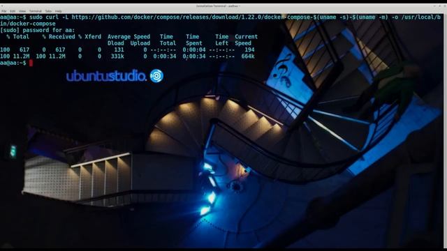Screen dimensions: 447x251
Task: Click the "Current" column header
Action: pyautogui.click(x=246, y=37)
